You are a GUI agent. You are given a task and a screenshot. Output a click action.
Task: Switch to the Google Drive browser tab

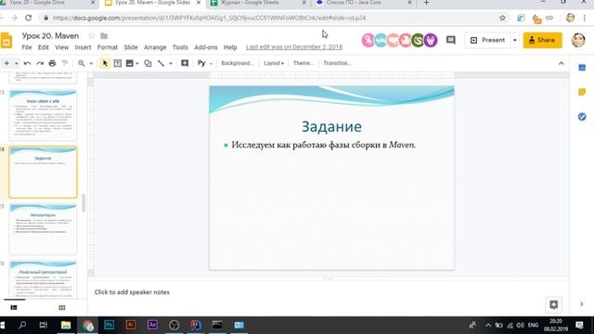pos(47,3)
